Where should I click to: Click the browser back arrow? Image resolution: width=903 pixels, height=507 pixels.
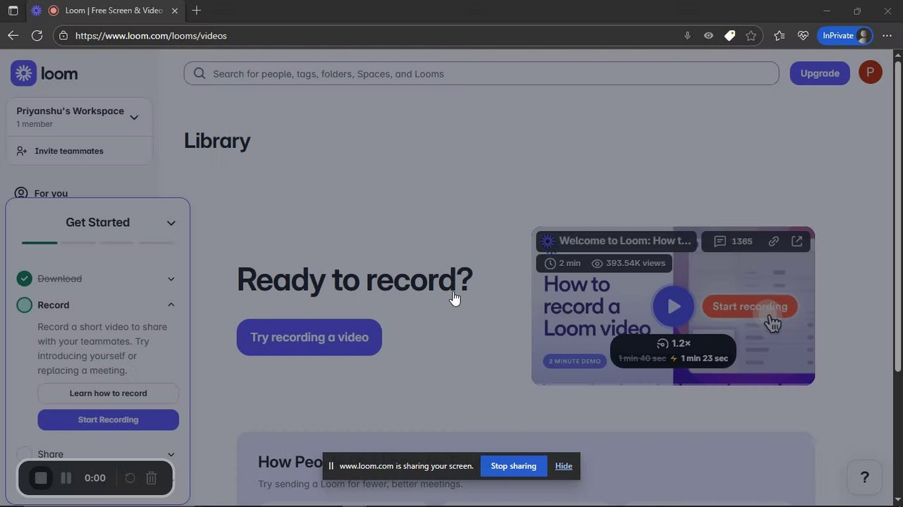pyautogui.click(x=13, y=35)
